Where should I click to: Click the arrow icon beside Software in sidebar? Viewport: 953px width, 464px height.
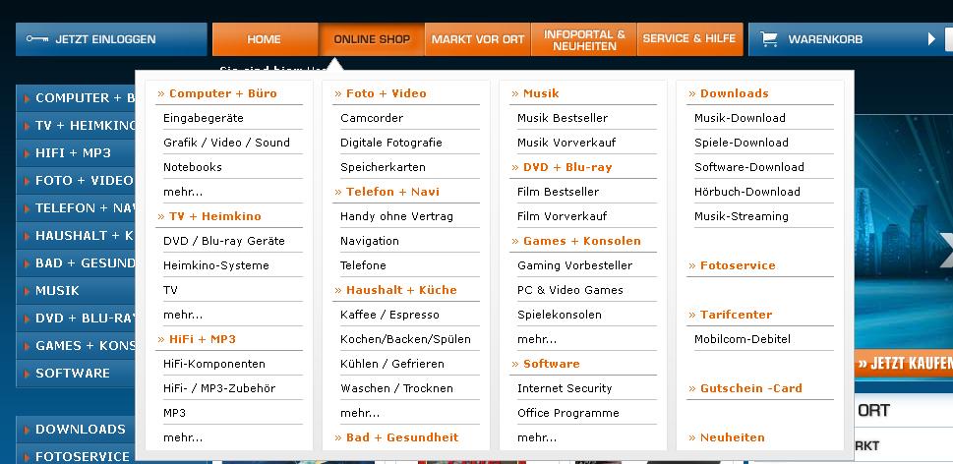pyautogui.click(x=26, y=374)
